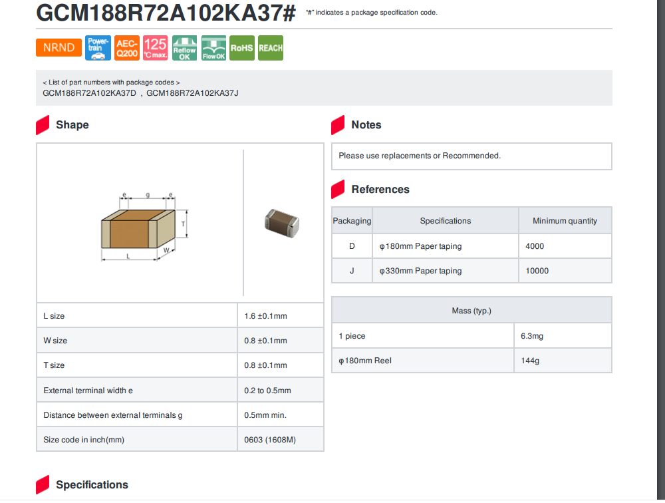The image size is (665, 503).
Task: Click the GCM188R72A102KA37# title
Action: pyautogui.click(x=166, y=13)
